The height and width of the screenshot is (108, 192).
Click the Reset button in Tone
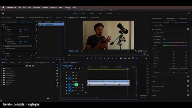pyautogui.click(x=173, y=70)
